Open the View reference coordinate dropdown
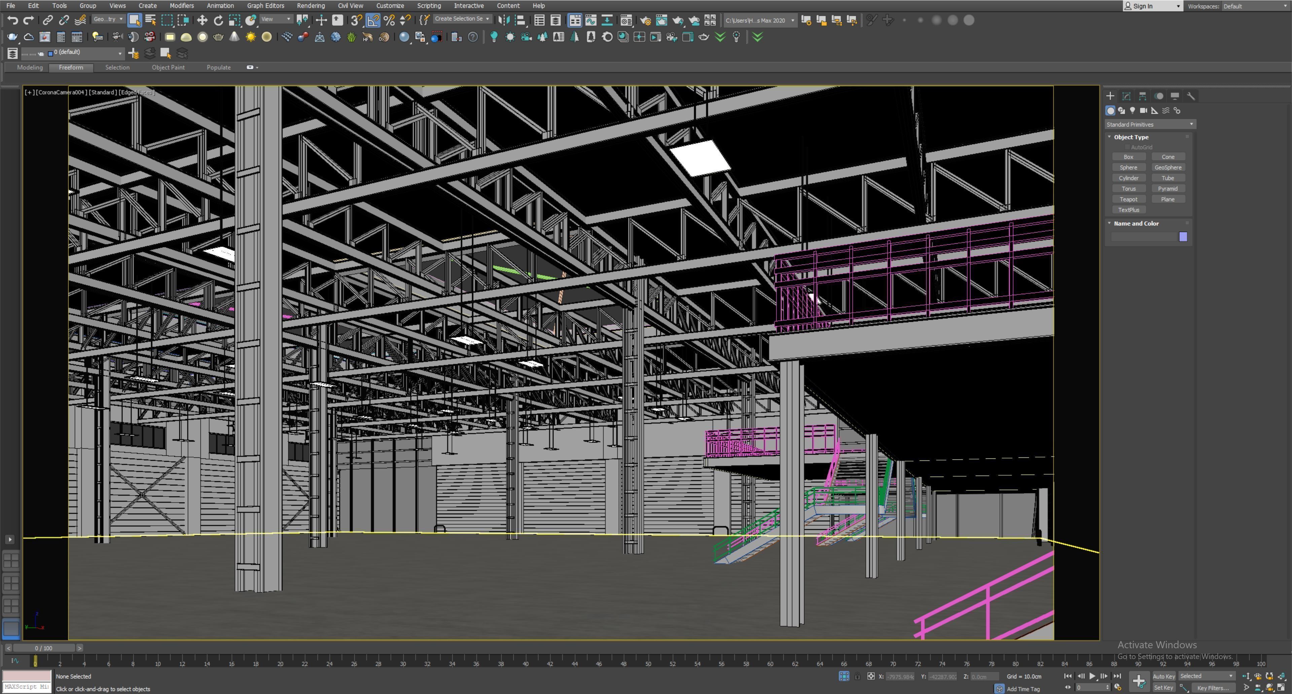 click(276, 20)
